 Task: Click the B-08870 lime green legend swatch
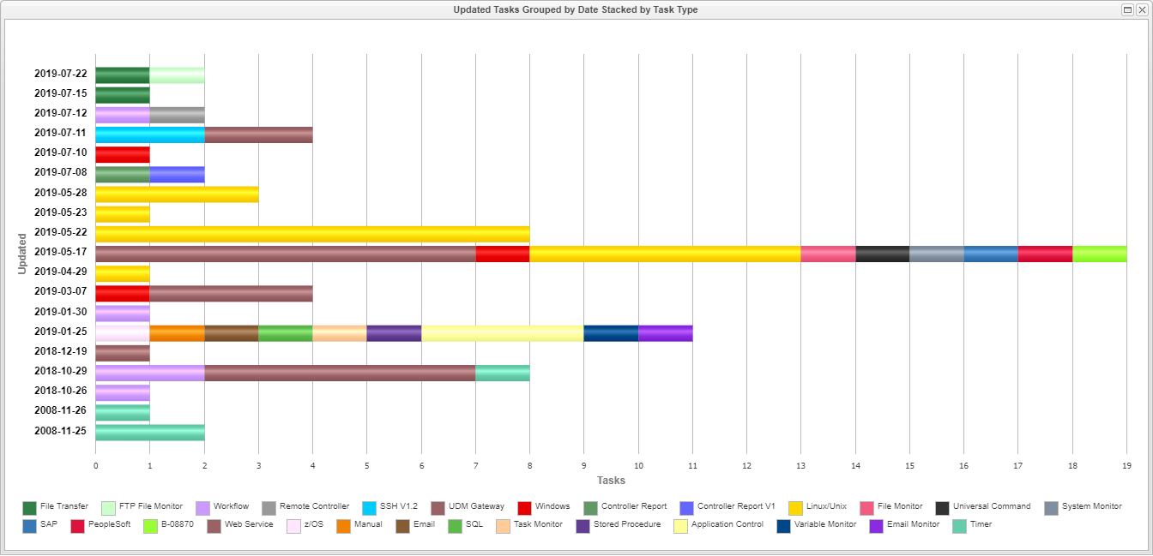click(150, 525)
